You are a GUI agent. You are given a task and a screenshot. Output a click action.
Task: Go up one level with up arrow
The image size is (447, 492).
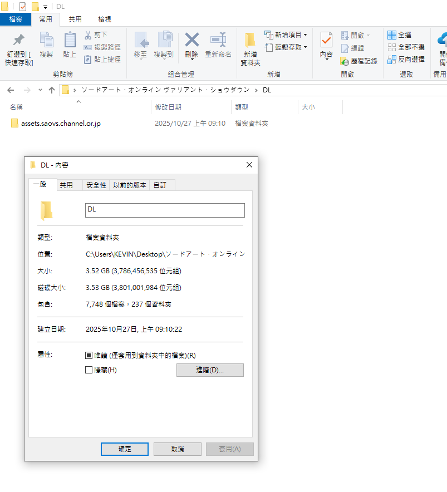pos(52,90)
